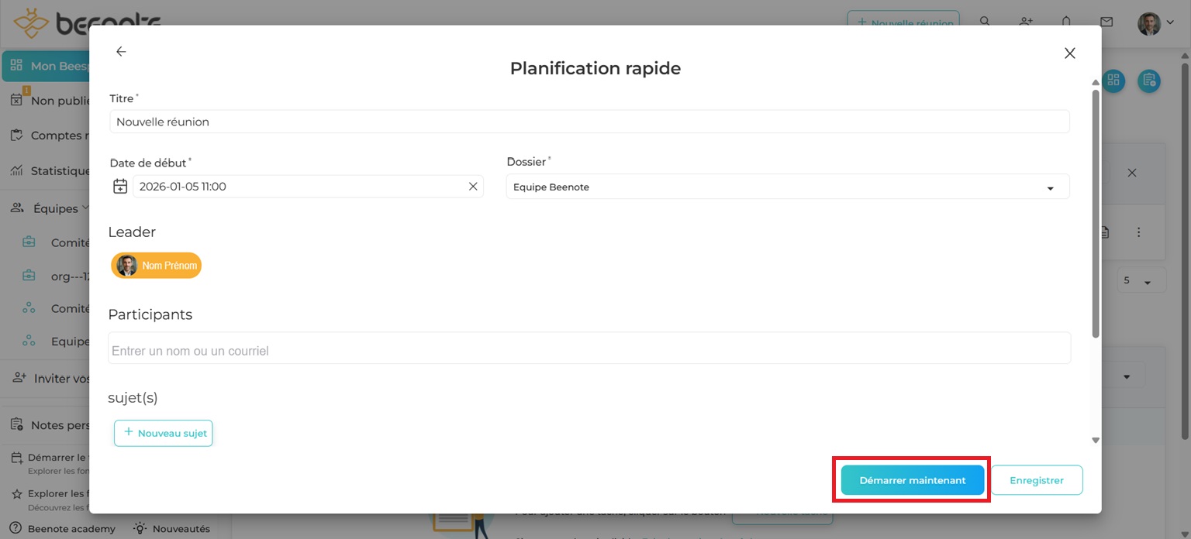1191x539 pixels.
Task: Add a Nouveau sujet
Action: point(164,433)
